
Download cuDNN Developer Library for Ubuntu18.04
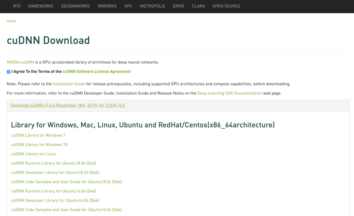(x=55, y=172)
